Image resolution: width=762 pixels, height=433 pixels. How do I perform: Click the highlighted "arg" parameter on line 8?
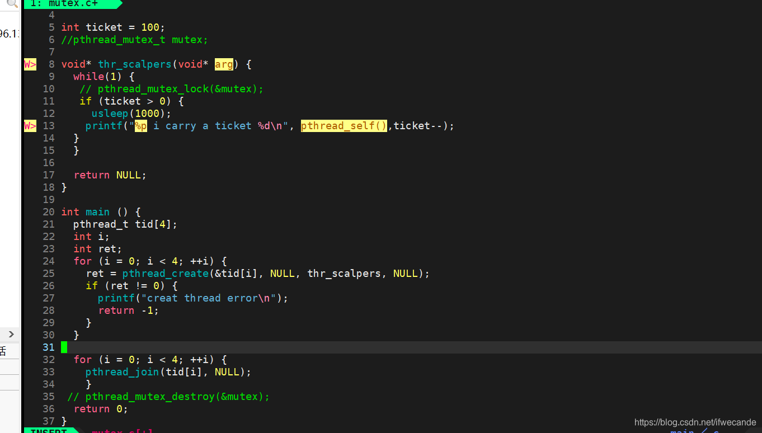pos(224,64)
